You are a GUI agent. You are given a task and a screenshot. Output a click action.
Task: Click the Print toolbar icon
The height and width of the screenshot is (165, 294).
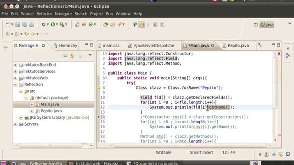click(32, 24)
